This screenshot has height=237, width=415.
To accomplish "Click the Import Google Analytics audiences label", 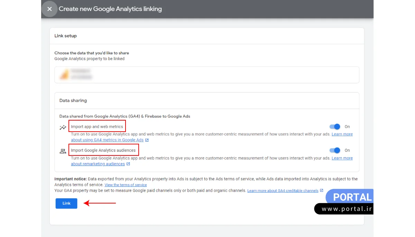I will click(103, 150).
